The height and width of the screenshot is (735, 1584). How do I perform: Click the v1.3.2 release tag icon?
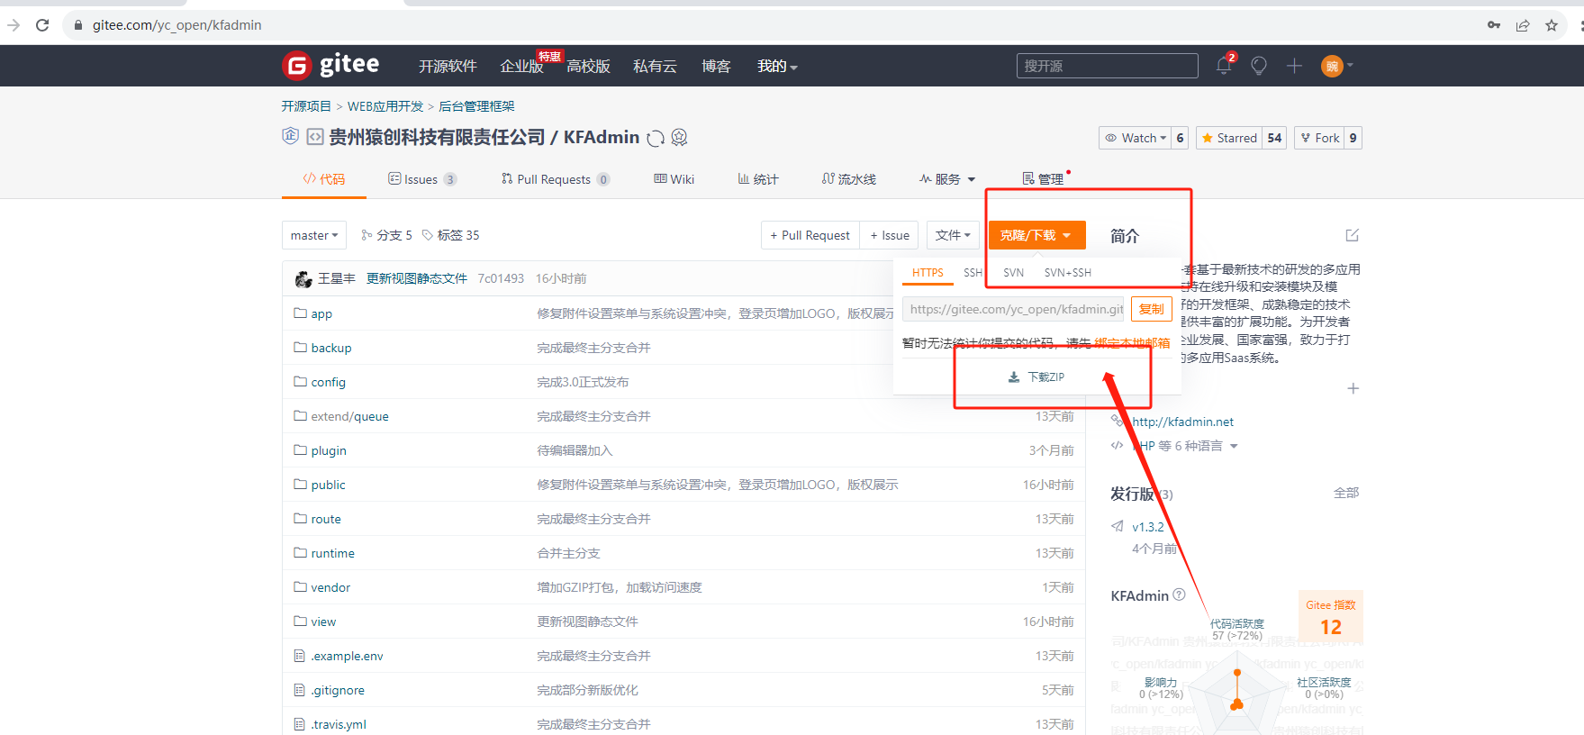click(1118, 526)
